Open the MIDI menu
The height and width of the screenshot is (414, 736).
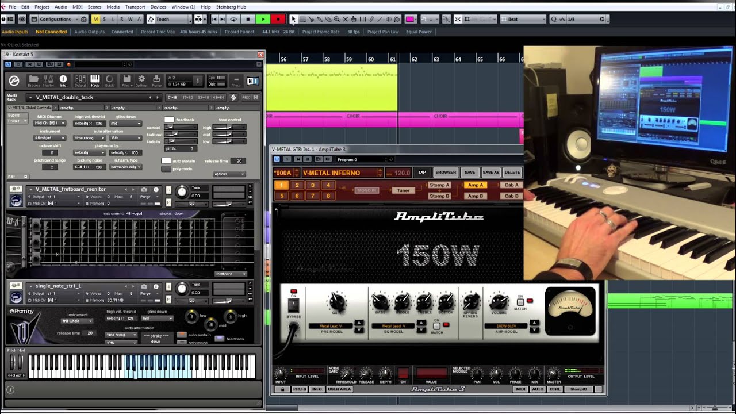tap(78, 7)
